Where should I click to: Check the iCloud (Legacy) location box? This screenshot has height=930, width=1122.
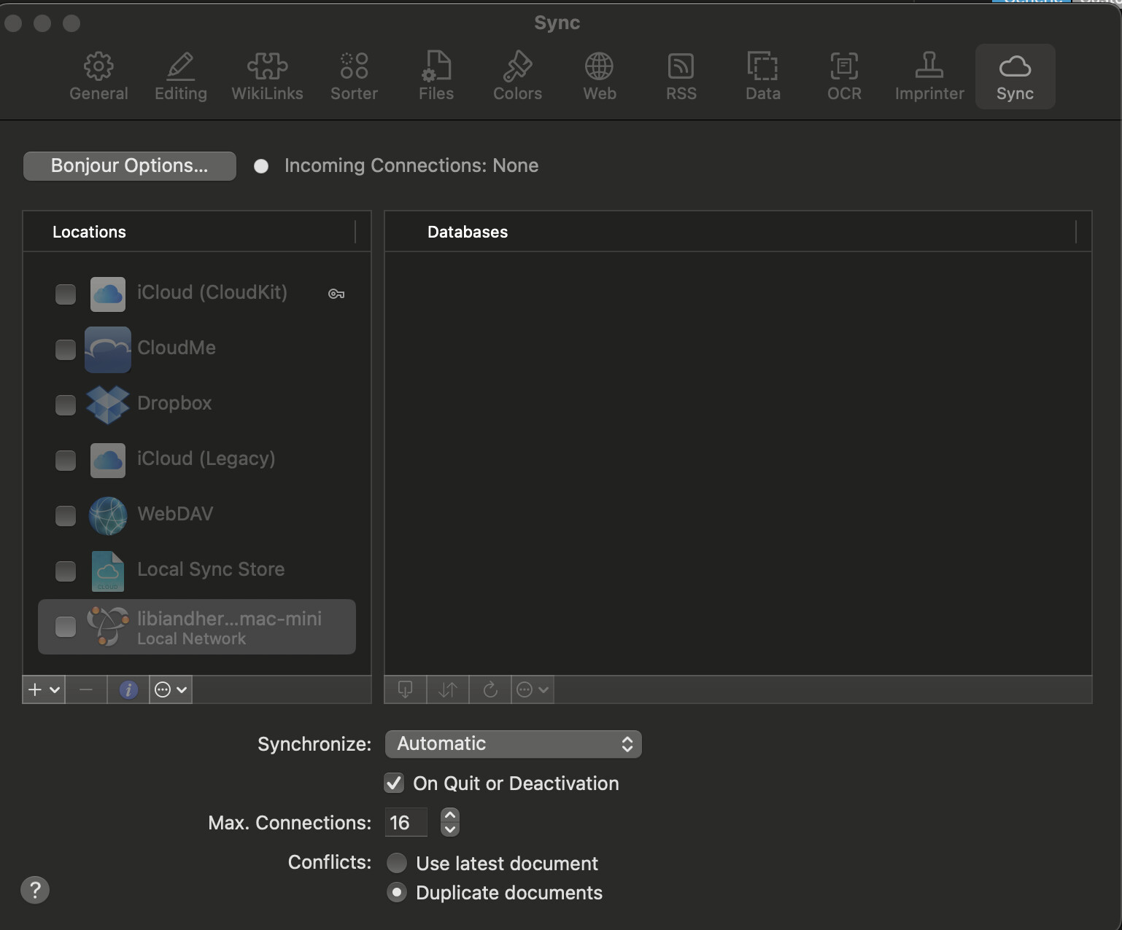click(66, 460)
